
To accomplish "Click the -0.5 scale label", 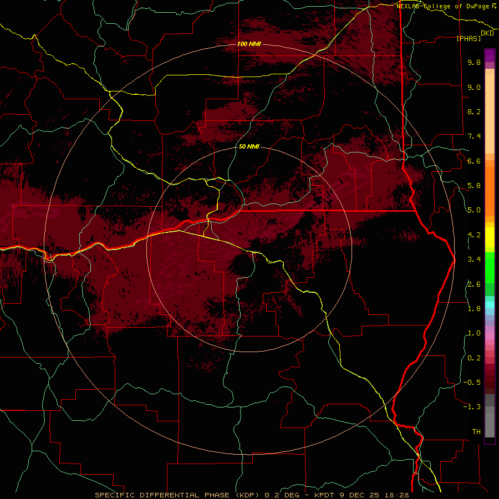I will [472, 383].
